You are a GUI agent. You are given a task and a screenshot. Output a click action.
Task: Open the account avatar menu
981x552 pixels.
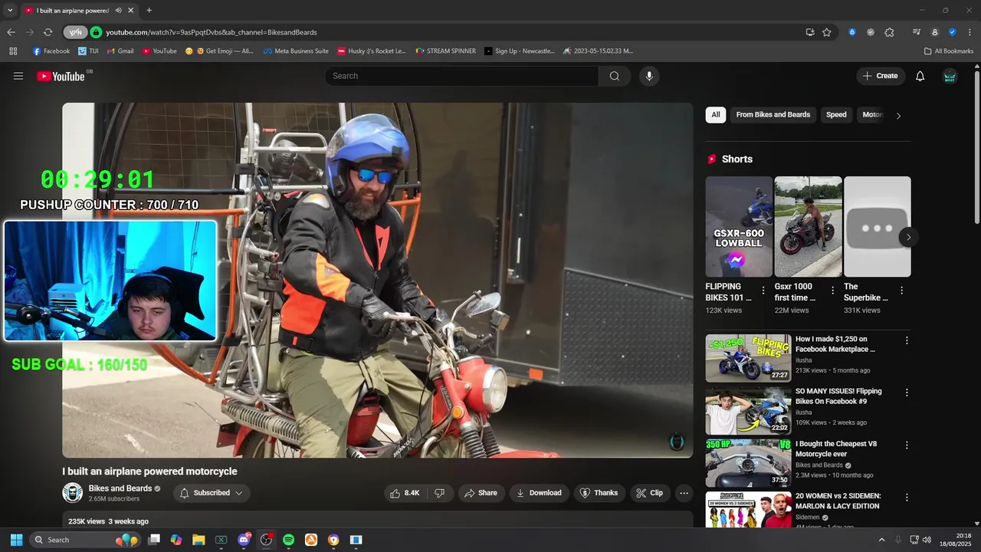(x=950, y=76)
